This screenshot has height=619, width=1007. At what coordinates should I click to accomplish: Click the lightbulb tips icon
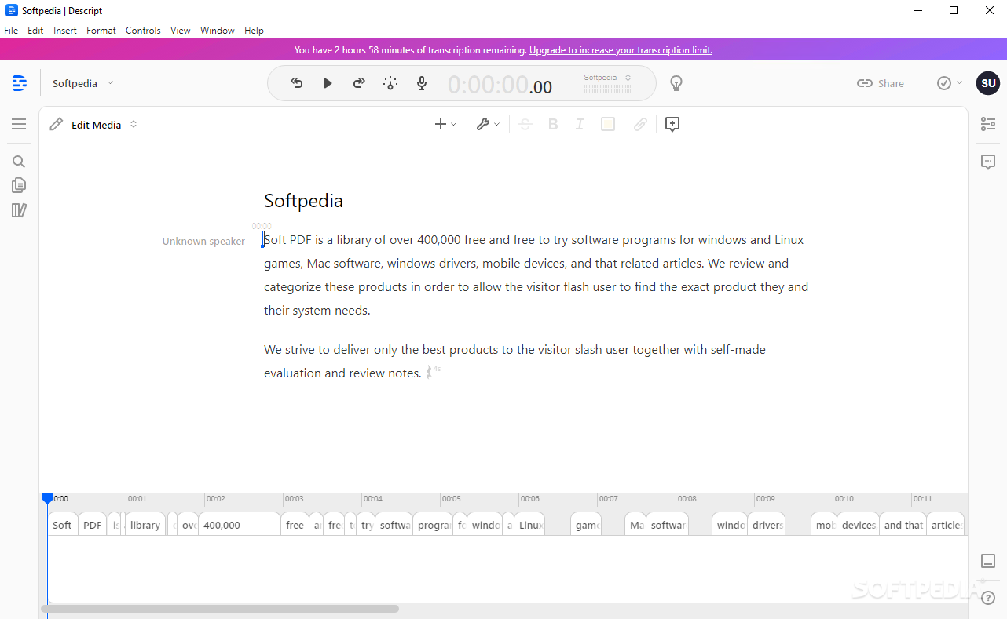pos(676,83)
